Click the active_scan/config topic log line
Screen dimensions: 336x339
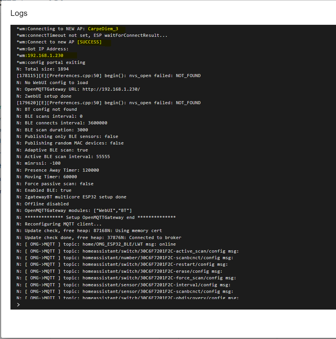(x=128, y=251)
